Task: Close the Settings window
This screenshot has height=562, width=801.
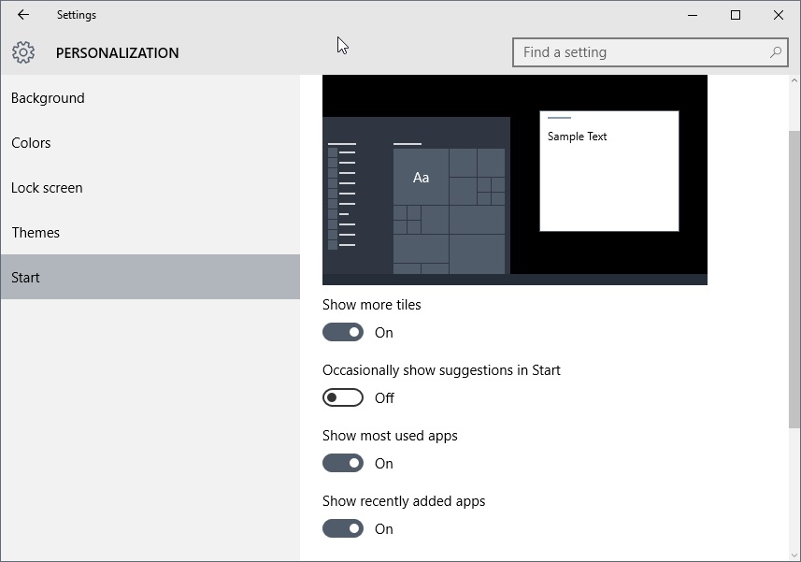Action: pyautogui.click(x=779, y=15)
